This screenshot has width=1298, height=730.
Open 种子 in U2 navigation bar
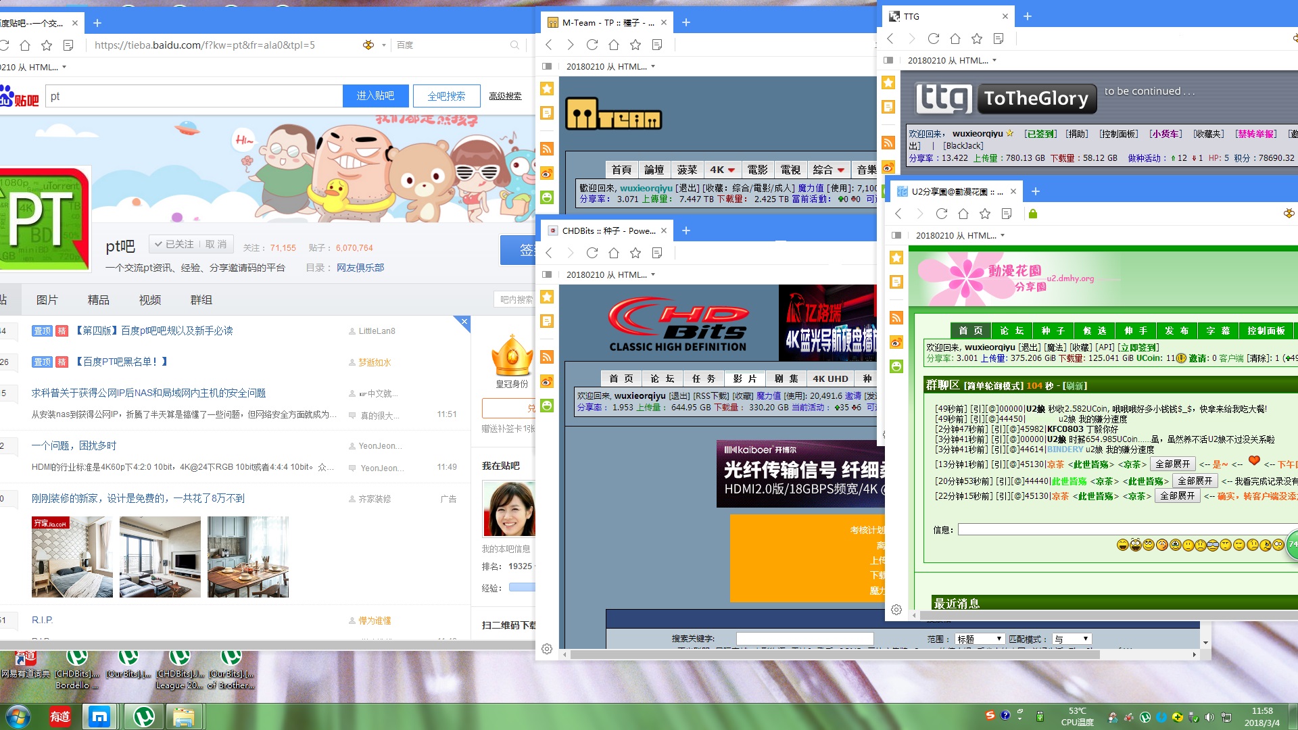1053,331
